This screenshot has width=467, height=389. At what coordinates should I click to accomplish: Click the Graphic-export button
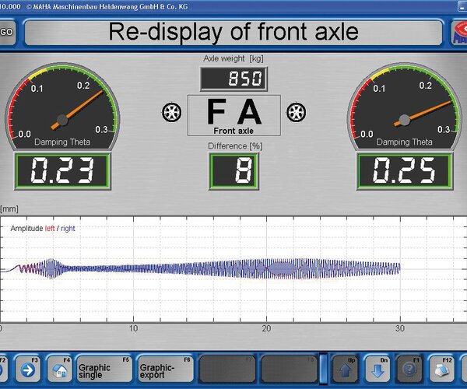pyautogui.click(x=165, y=368)
